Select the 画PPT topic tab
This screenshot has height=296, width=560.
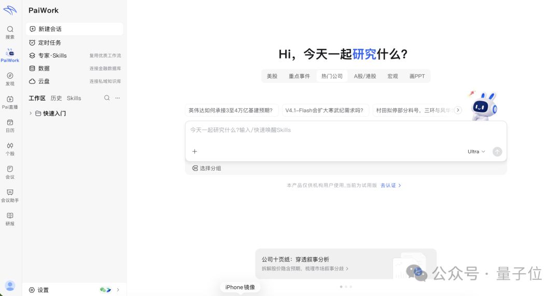[417, 76]
